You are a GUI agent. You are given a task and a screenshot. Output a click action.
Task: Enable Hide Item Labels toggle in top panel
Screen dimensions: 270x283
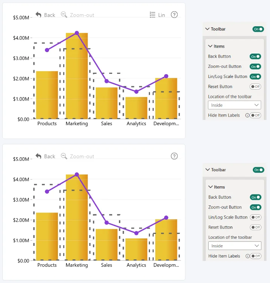[255, 115]
